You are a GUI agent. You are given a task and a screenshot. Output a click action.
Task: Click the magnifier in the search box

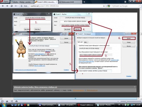[x=139, y=6]
